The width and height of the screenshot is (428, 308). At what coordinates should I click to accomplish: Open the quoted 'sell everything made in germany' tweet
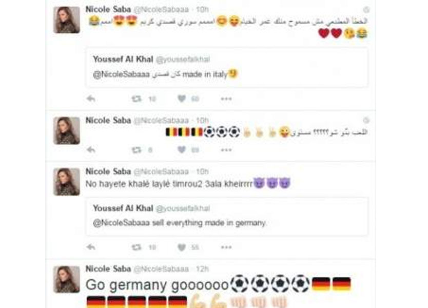click(x=227, y=216)
